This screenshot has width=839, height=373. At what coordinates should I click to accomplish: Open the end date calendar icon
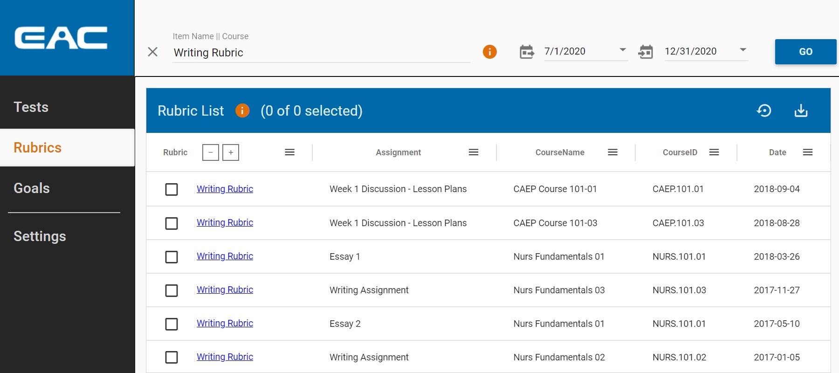click(x=646, y=52)
